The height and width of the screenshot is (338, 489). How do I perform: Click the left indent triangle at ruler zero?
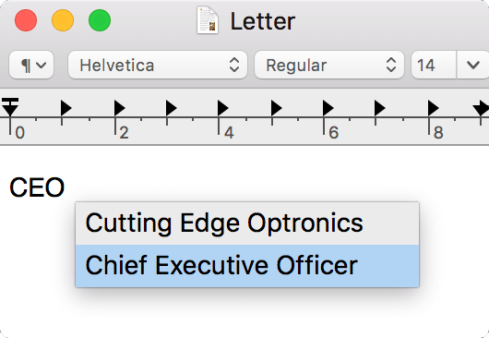(10, 111)
